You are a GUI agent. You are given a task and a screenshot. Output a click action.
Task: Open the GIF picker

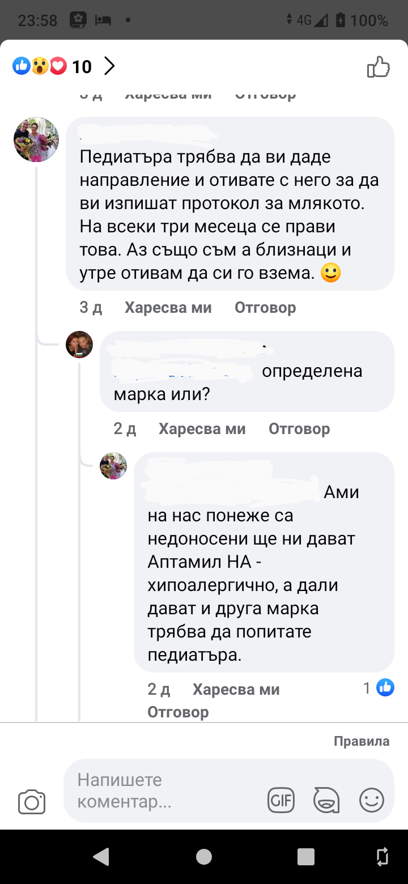(281, 801)
